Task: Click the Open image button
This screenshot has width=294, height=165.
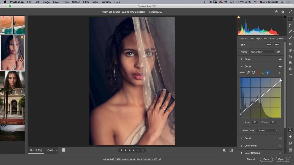Action: pyautogui.click(x=281, y=159)
